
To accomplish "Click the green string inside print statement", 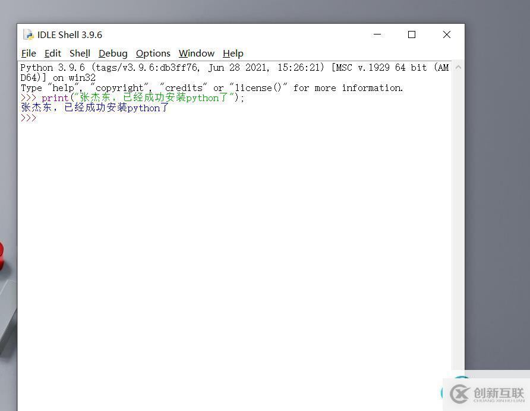I will coord(154,98).
